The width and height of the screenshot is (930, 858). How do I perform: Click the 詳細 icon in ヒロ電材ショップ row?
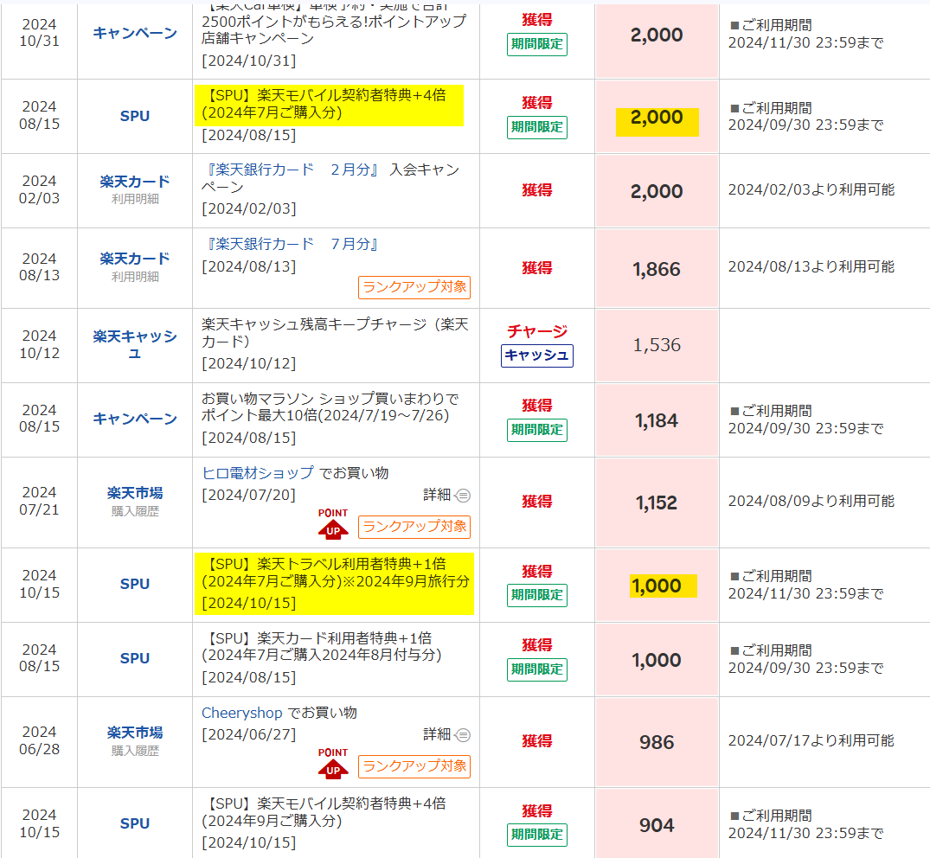462,496
